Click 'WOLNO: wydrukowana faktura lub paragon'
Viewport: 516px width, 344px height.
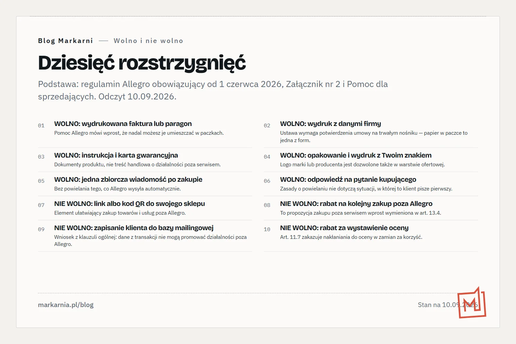tap(123, 124)
